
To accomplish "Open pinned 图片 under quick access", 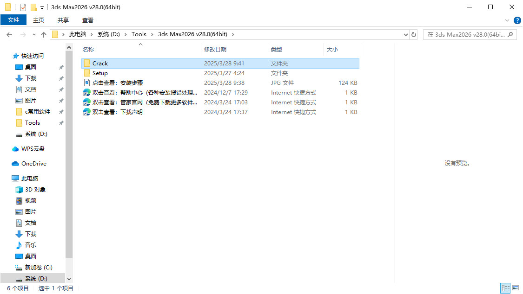I will 30,101.
